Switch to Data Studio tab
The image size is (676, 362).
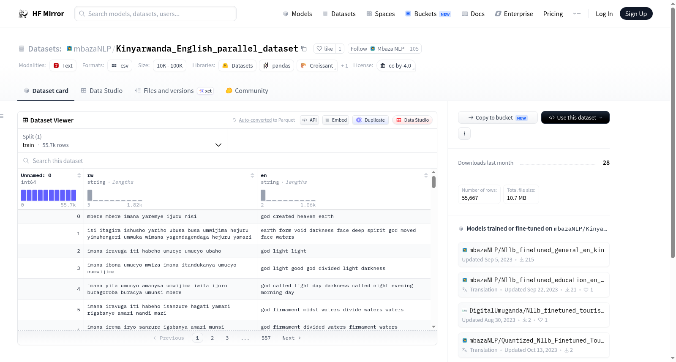pyautogui.click(x=102, y=91)
